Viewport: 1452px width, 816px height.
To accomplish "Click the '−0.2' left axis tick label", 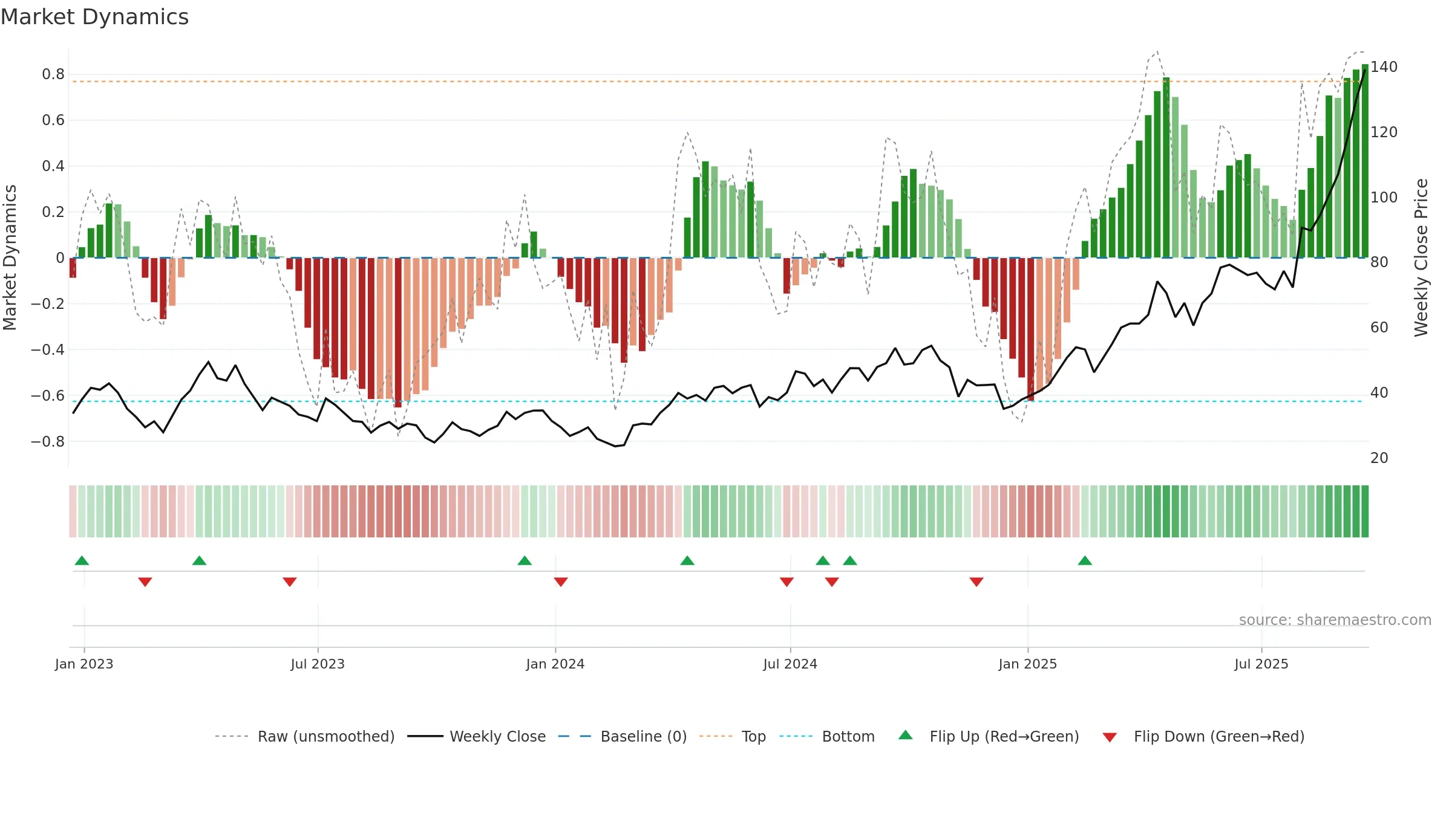I will click(x=47, y=304).
